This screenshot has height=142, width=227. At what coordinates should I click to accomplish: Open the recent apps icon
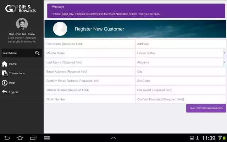click(x=33, y=138)
